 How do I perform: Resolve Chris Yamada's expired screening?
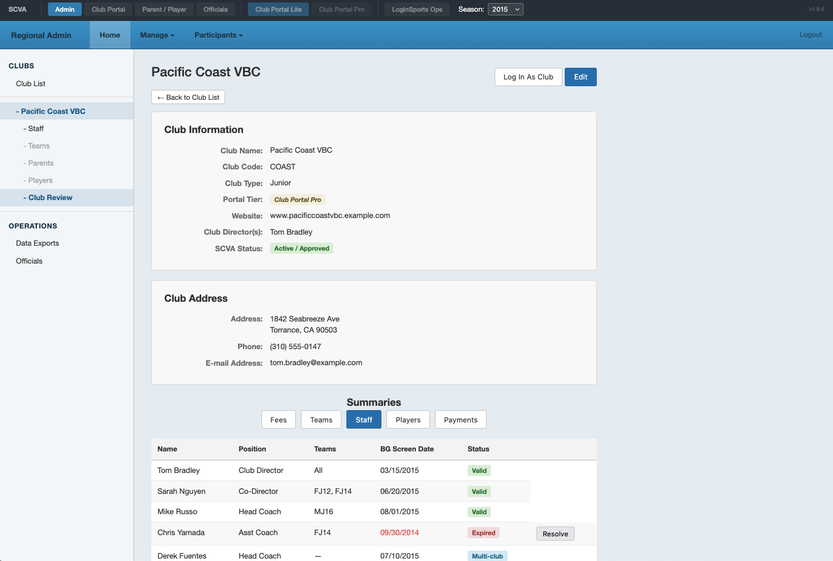coord(556,534)
